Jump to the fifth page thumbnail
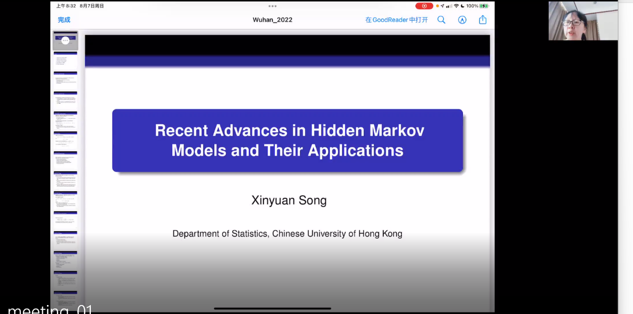This screenshot has width=633, height=314. [x=65, y=120]
